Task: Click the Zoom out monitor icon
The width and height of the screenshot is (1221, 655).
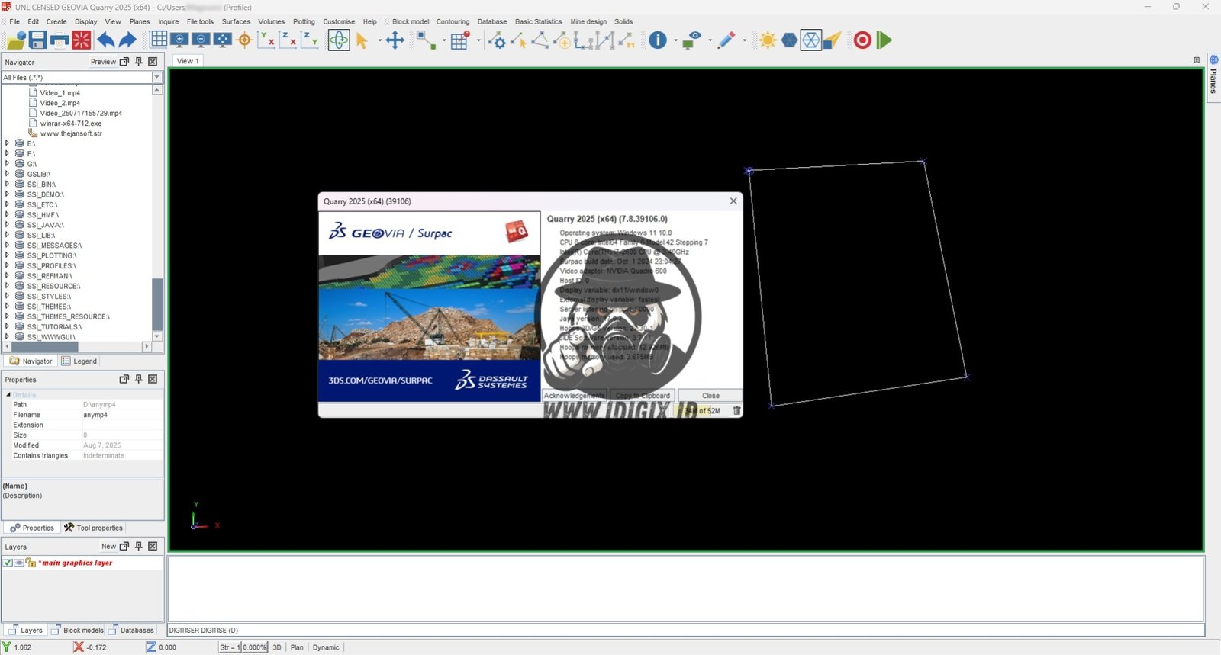Action: (201, 40)
